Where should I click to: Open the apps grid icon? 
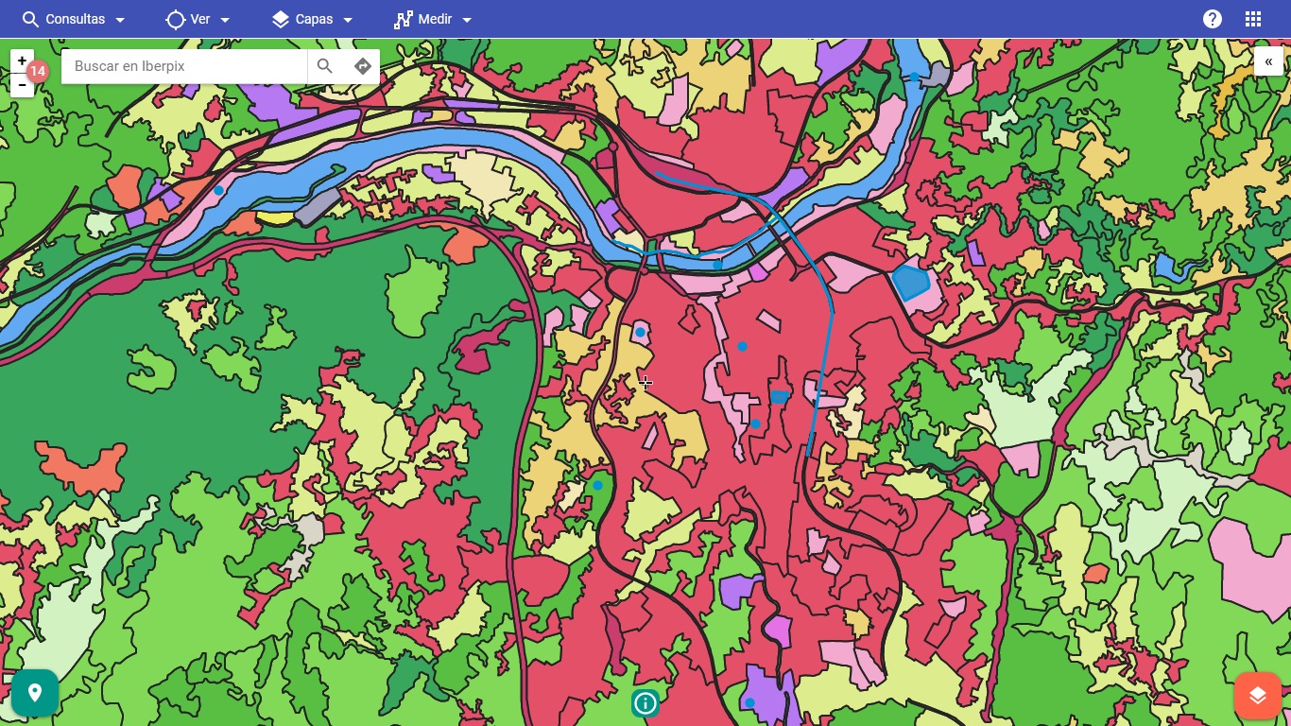1253,19
